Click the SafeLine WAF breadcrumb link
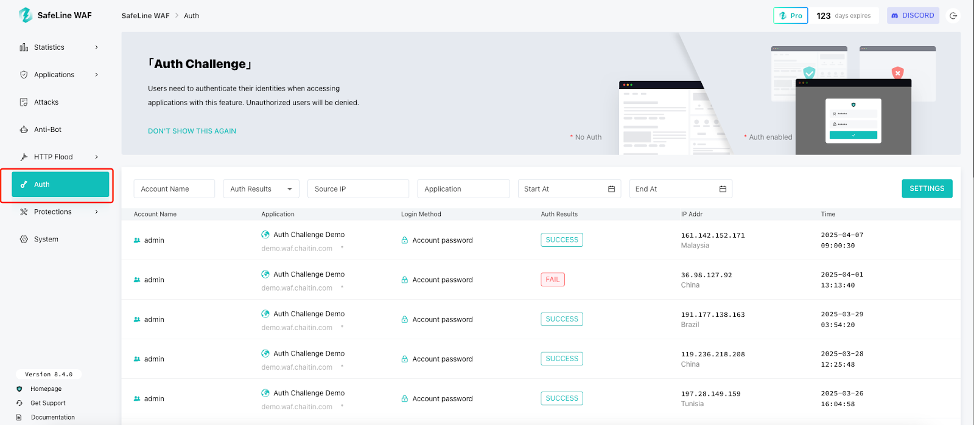Screen dimensions: 974x425 (145, 16)
